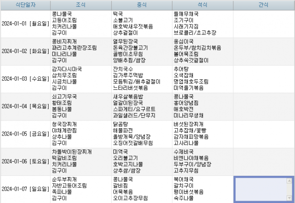Click the breakfast cell starting with 콩나물국 on Monday
The image size is (295, 203).
coord(80,24)
